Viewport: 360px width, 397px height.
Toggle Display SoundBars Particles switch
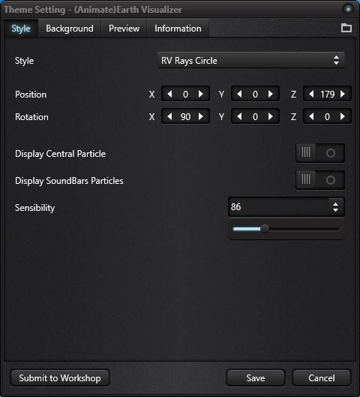(x=320, y=180)
